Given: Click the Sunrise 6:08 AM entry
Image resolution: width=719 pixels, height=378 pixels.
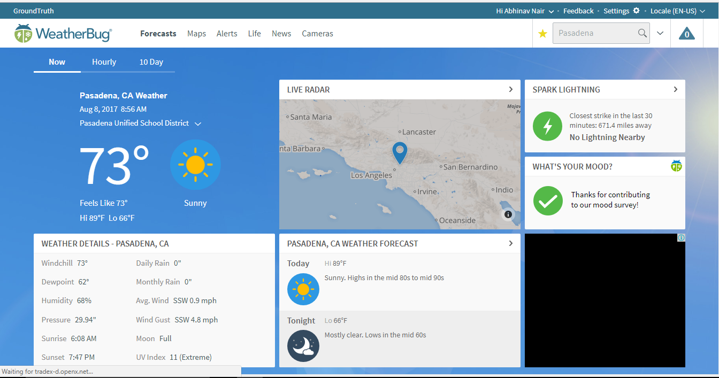Looking at the screenshot, I should (69, 338).
